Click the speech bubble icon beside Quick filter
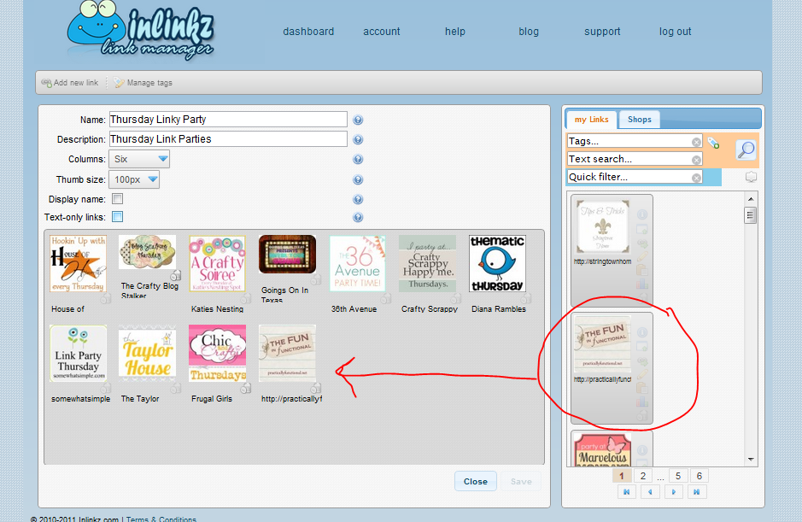This screenshot has height=522, width=802. coord(751,177)
